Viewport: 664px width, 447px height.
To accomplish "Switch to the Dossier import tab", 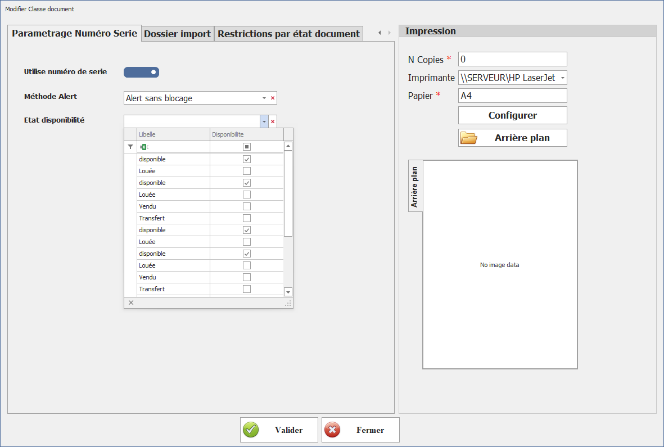I will (178, 34).
